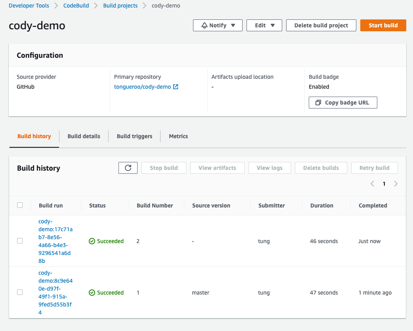The width and height of the screenshot is (413, 331).
Task: Click the 'Configuration' section heading
Action: coord(40,55)
